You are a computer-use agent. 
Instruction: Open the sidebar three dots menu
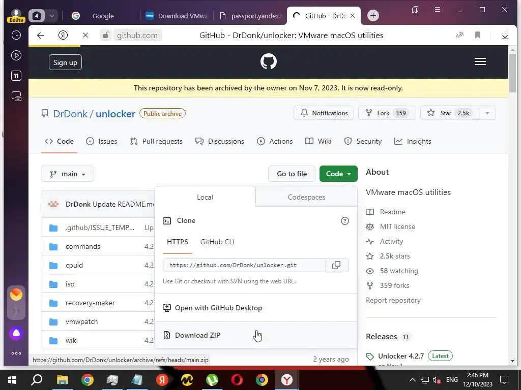(16, 353)
